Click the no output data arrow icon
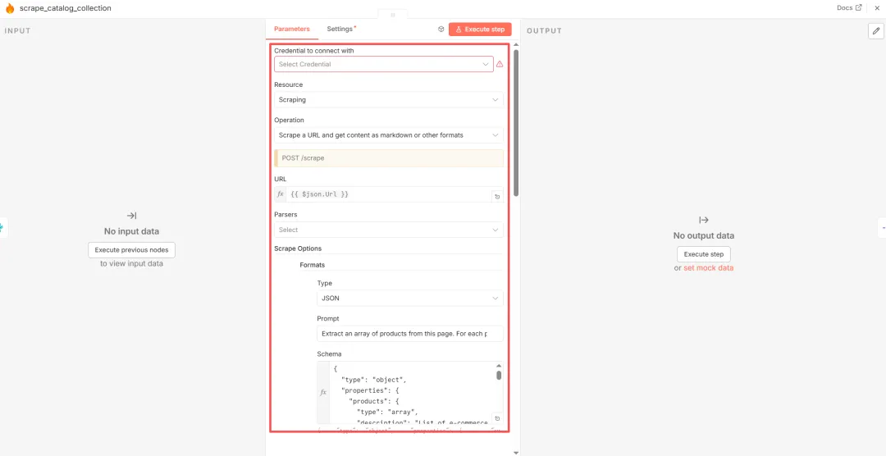Screen dimensions: 886x456 point(704,220)
